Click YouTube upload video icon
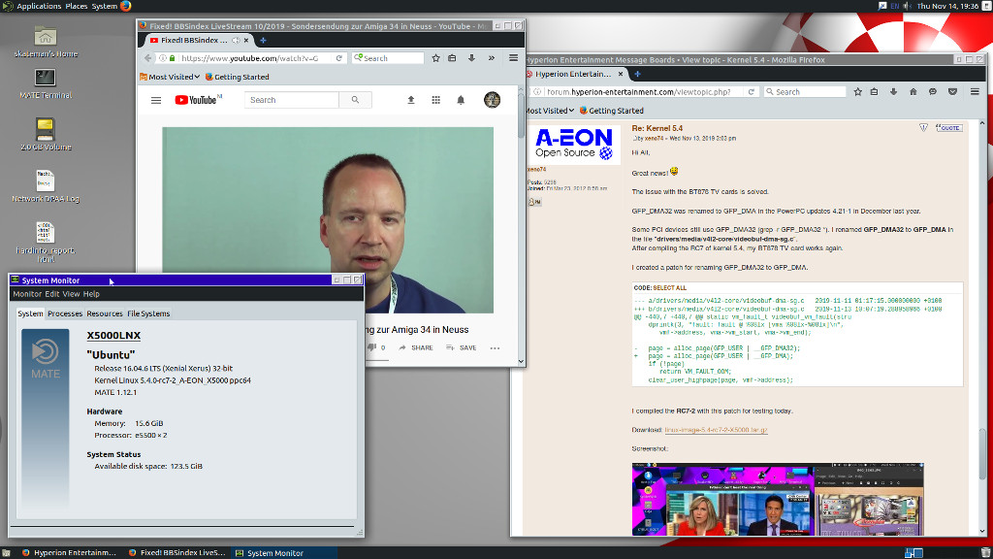 (411, 100)
